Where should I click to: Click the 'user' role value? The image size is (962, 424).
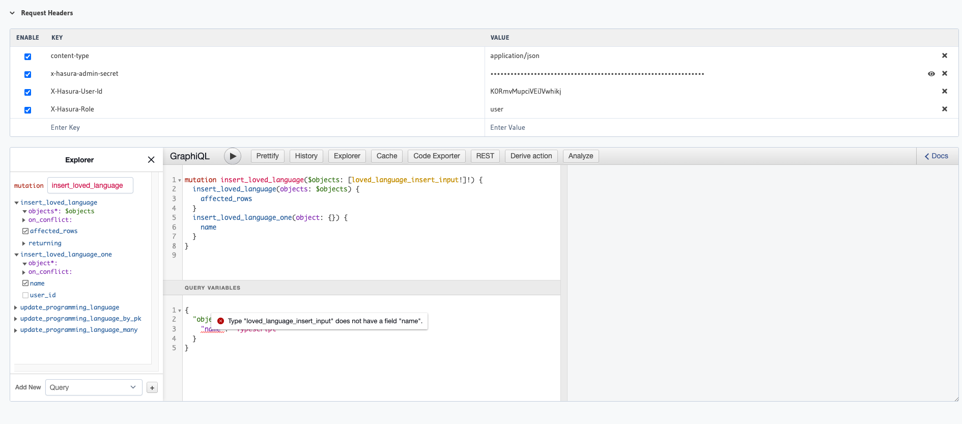click(497, 109)
